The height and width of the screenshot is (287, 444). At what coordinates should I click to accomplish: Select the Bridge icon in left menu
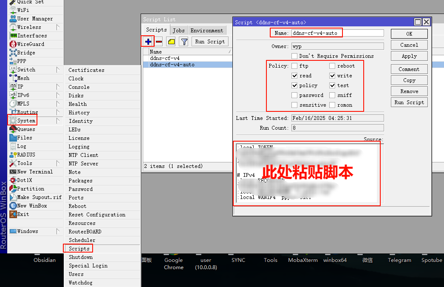coord(13,53)
